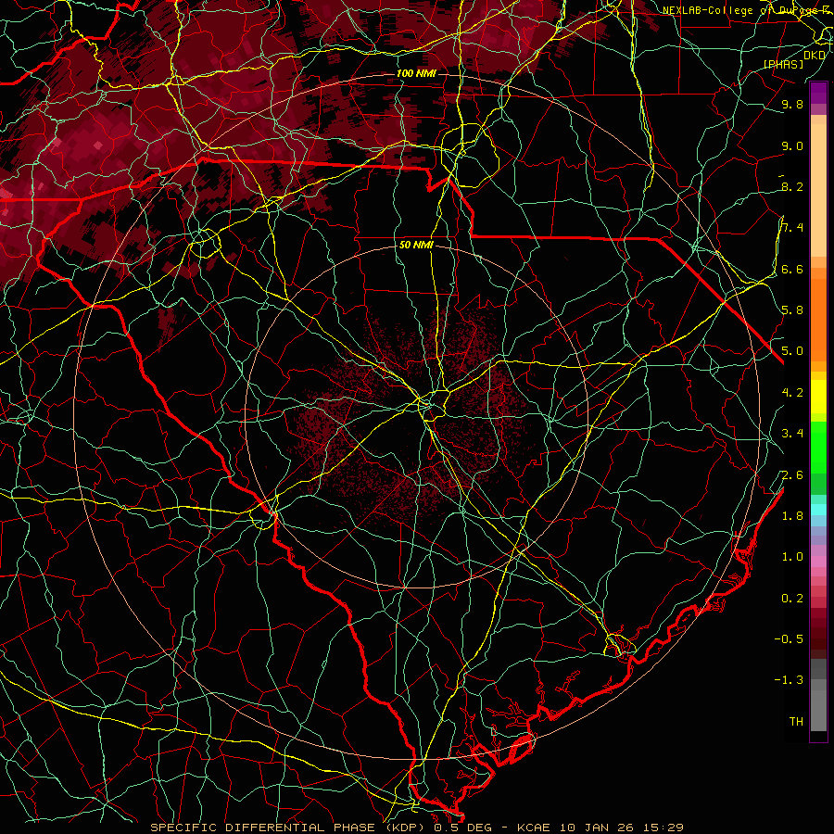Click the 2.6 scale value
Viewport: 834px width, 834px height.
pos(792,475)
